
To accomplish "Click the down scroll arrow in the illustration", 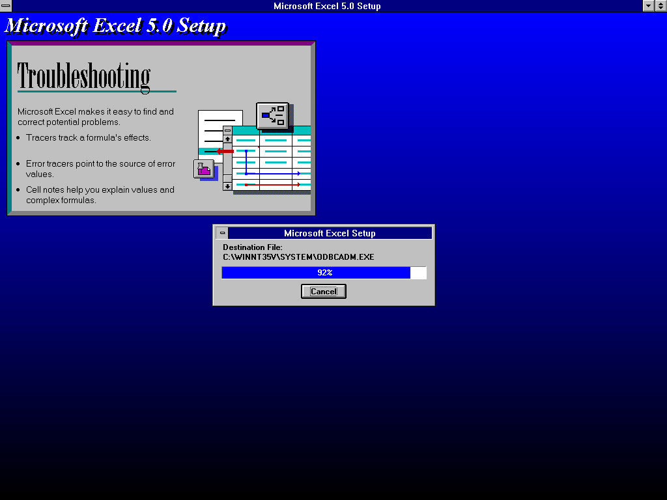I will pos(227,186).
